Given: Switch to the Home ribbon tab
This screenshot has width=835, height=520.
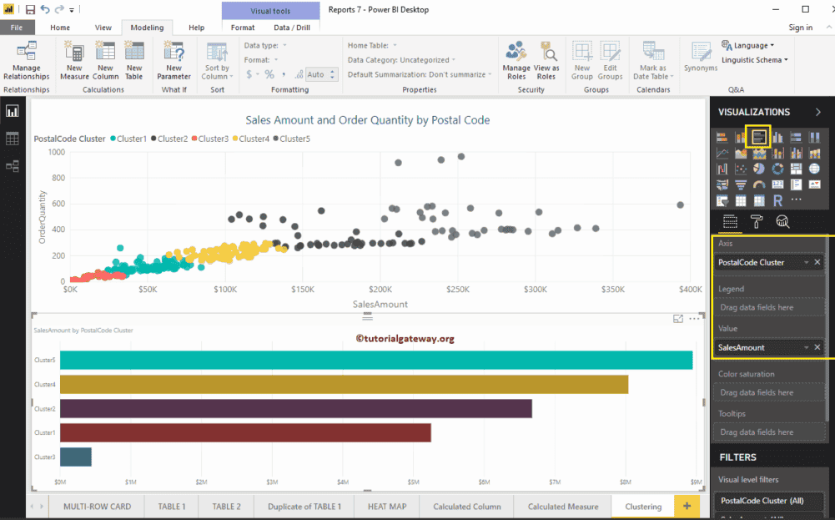Looking at the screenshot, I should [x=60, y=28].
